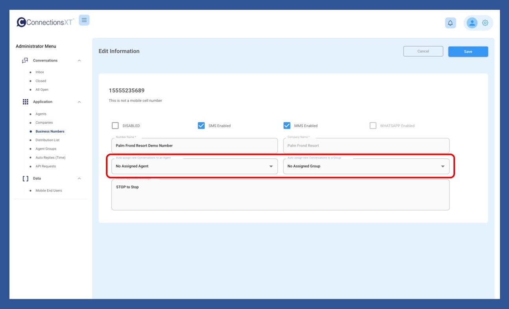
Task: Click the Application grid icon
Action: [26, 102]
